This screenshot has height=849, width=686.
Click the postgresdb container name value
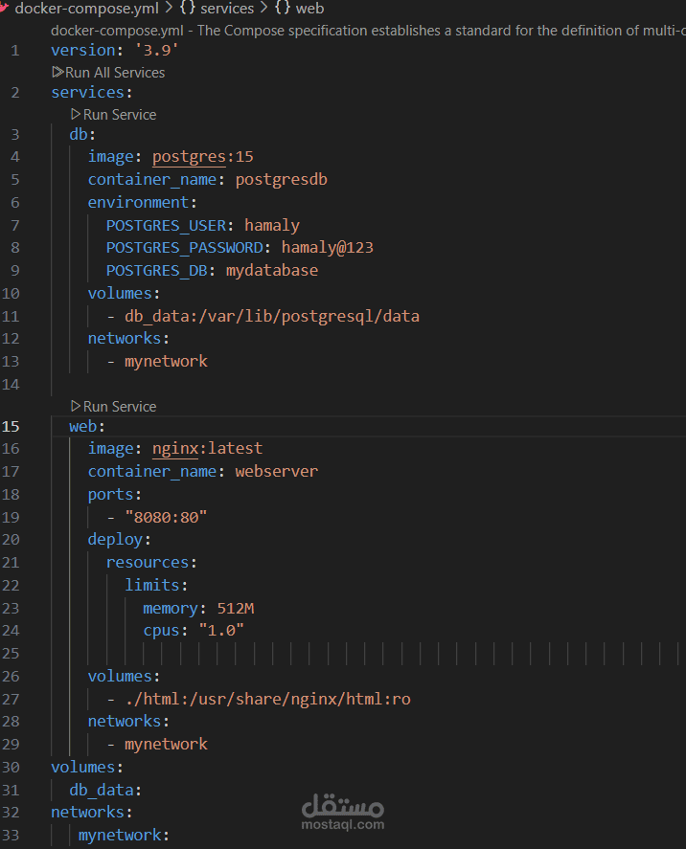pyautogui.click(x=282, y=179)
